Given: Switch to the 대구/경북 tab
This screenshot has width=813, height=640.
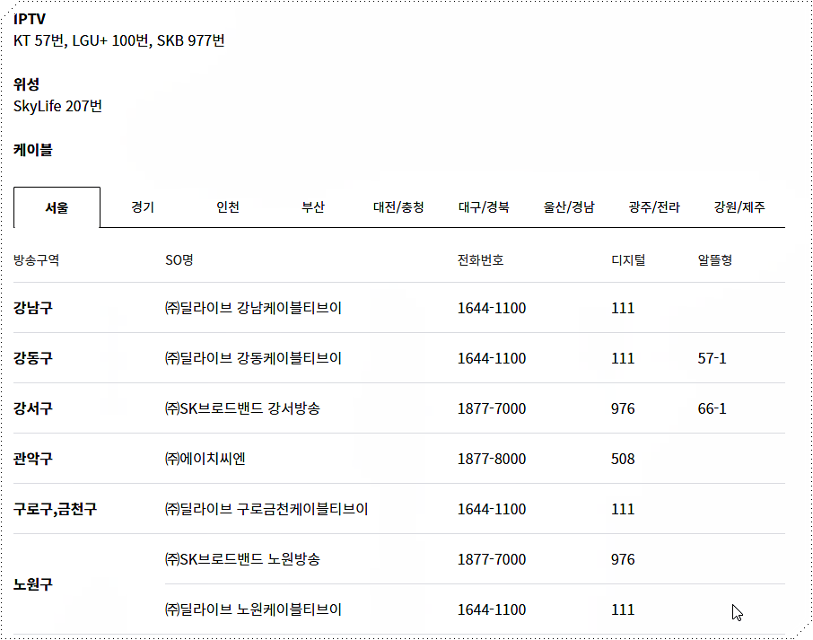Looking at the screenshot, I should [485, 206].
